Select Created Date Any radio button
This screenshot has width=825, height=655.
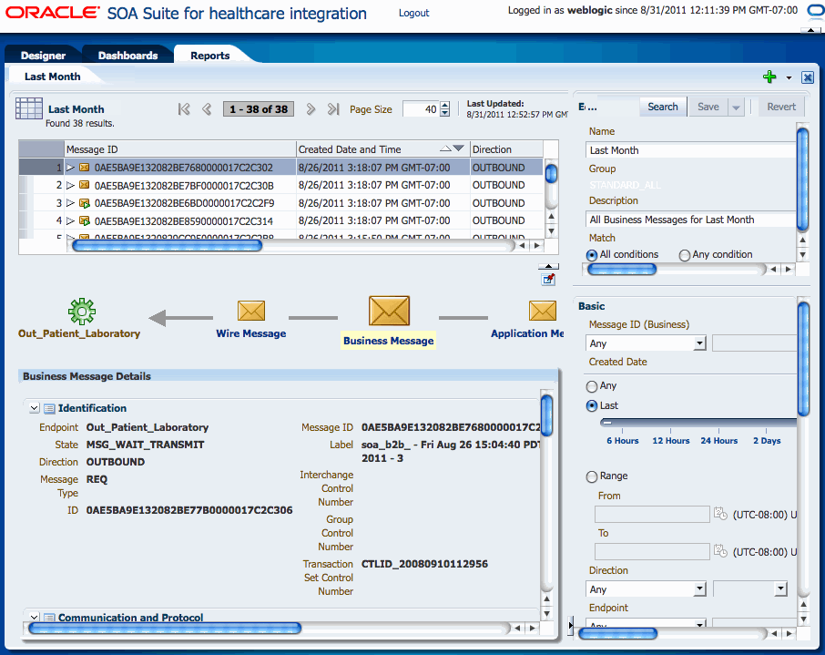pyautogui.click(x=592, y=386)
